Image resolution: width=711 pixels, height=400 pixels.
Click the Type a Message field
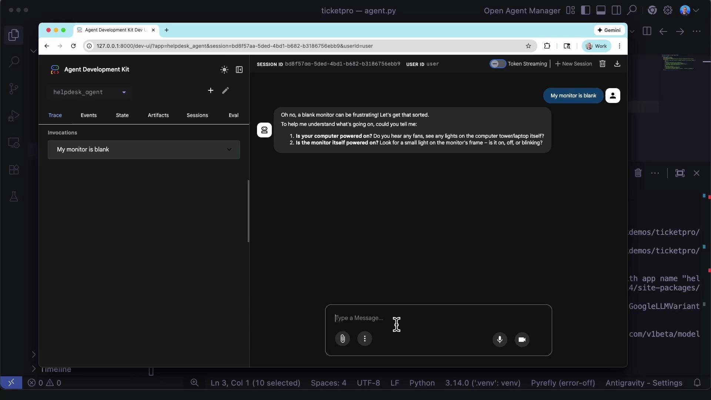point(438,318)
